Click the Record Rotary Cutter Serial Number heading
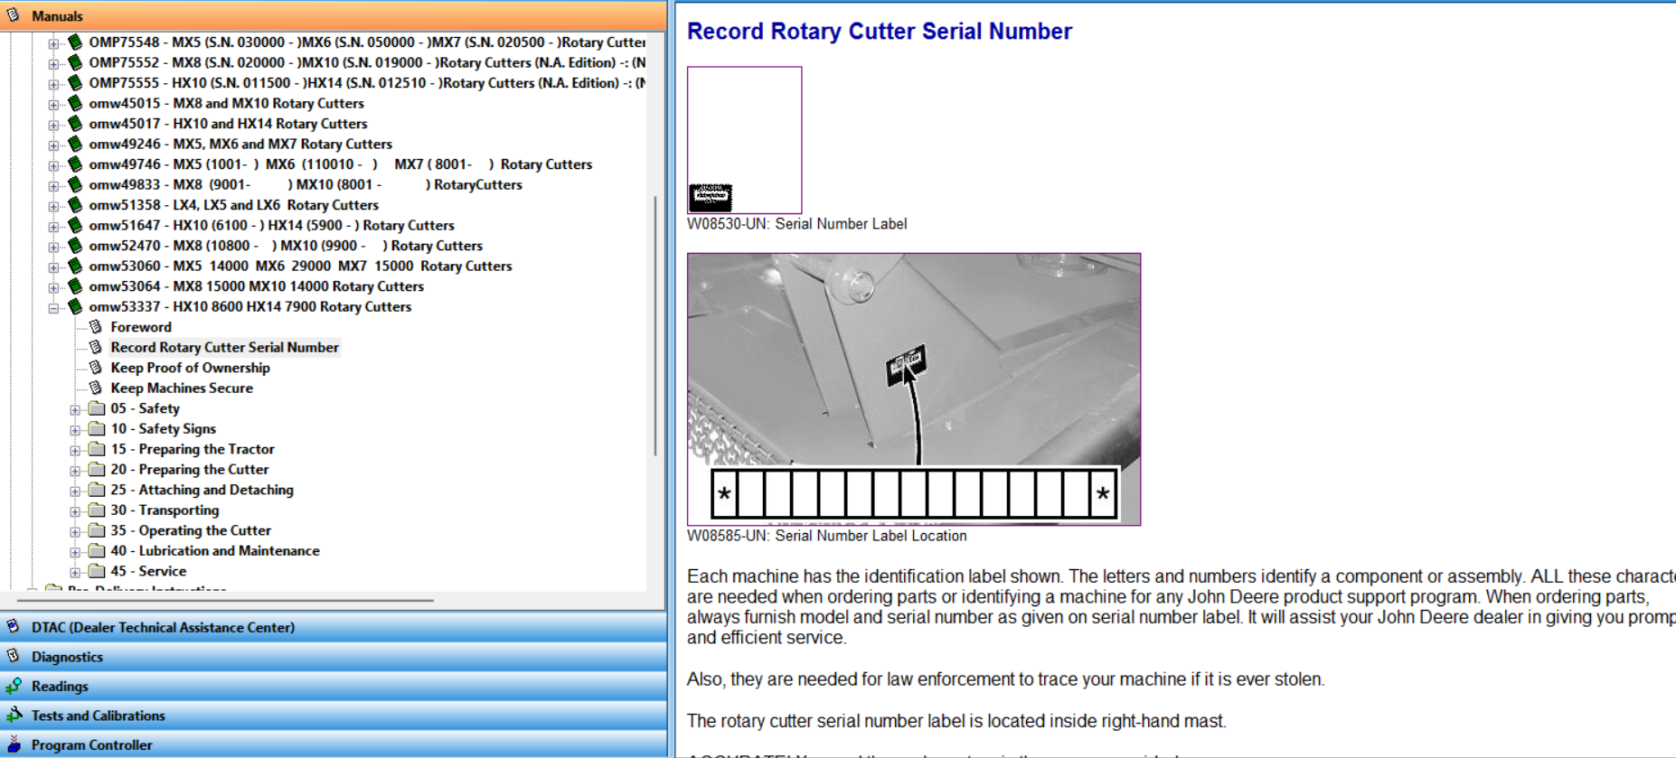The image size is (1676, 758). 880,32
